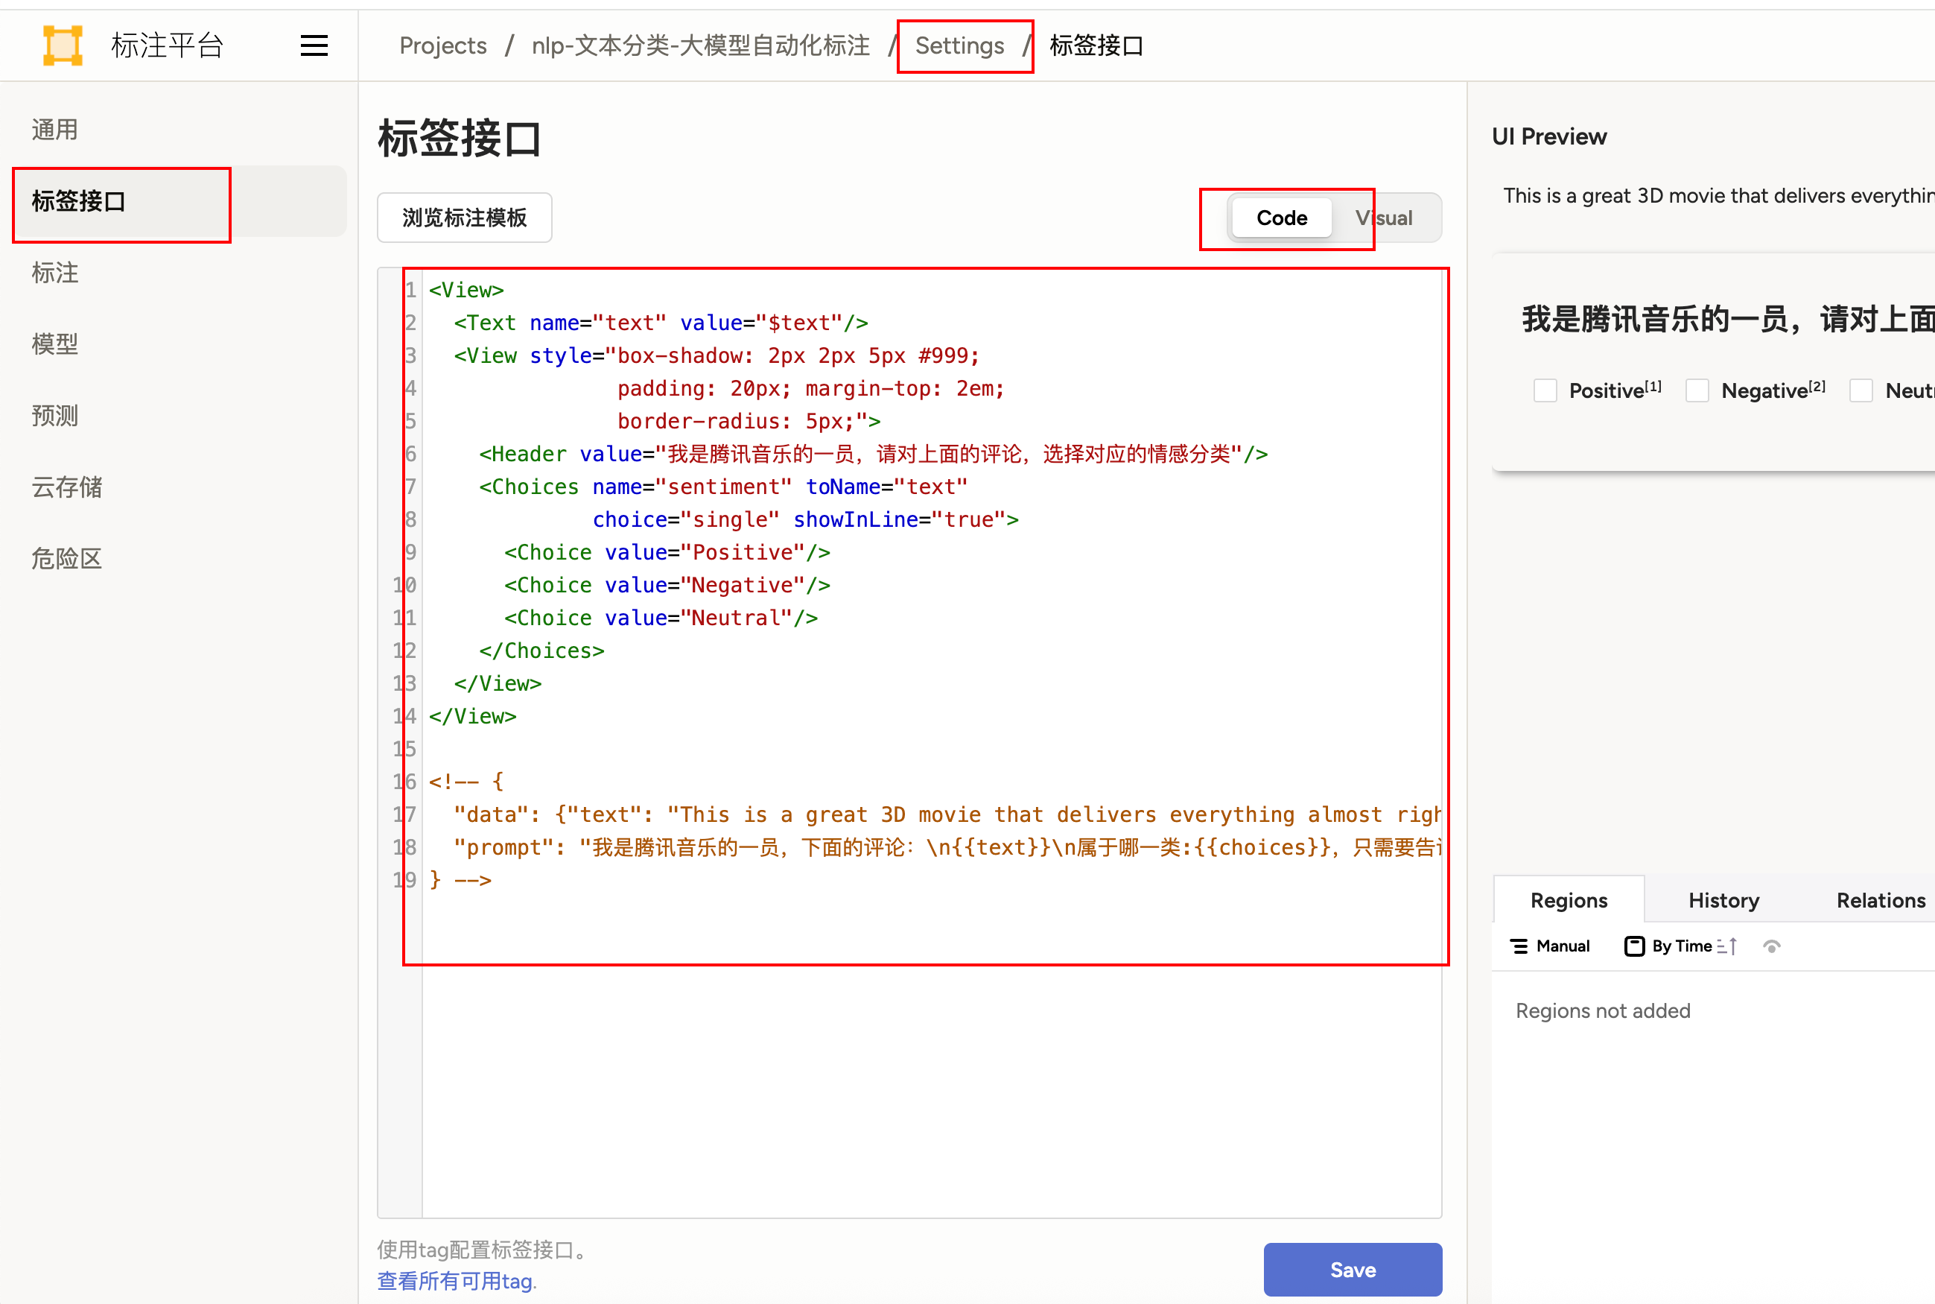Click the Manual grouping list icon
This screenshot has width=1935, height=1304.
pyautogui.click(x=1519, y=946)
